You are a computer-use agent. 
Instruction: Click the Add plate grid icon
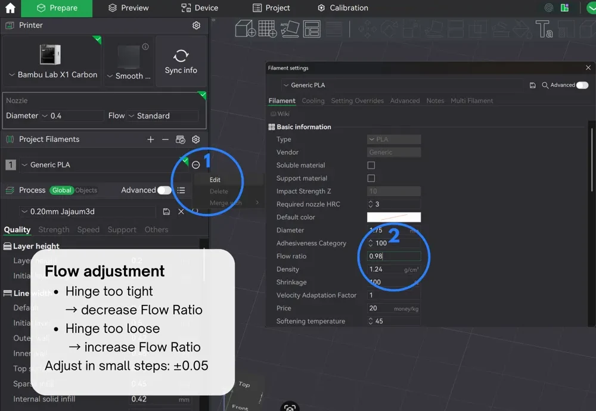[267, 29]
